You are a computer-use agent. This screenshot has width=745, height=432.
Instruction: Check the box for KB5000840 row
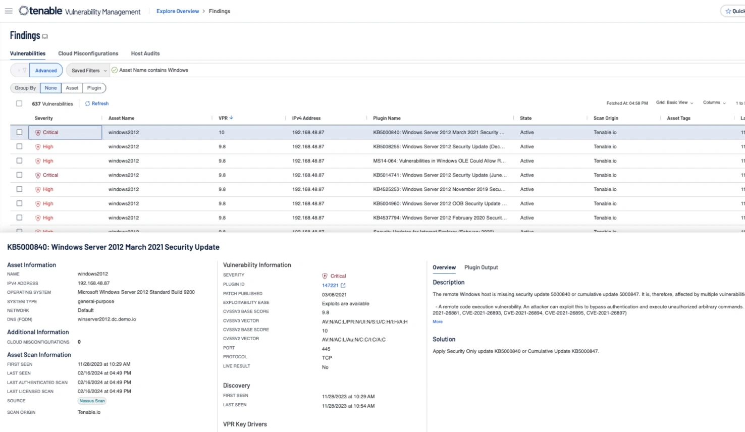pos(19,132)
